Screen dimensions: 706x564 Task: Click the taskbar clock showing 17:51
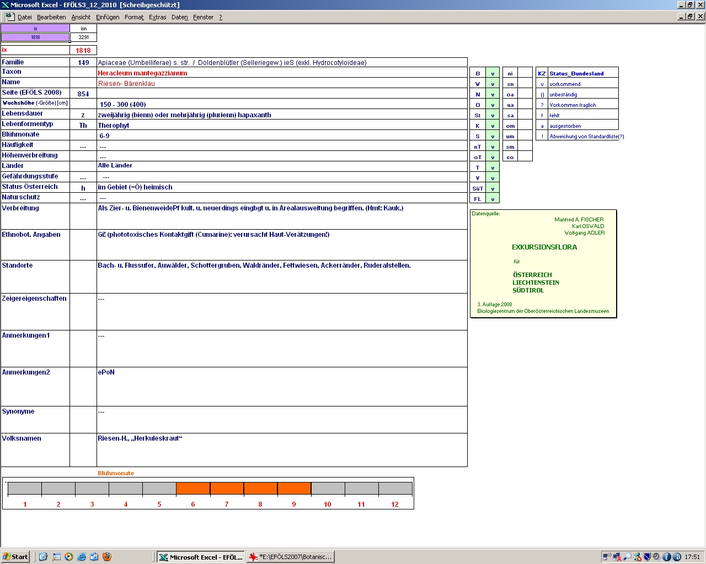click(692, 557)
